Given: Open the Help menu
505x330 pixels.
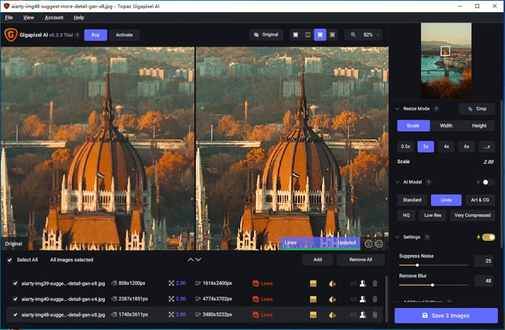Looking at the screenshot, I should tap(78, 17).
